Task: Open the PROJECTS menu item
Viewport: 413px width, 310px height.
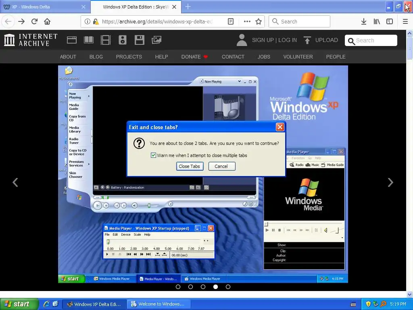Action: (x=129, y=57)
